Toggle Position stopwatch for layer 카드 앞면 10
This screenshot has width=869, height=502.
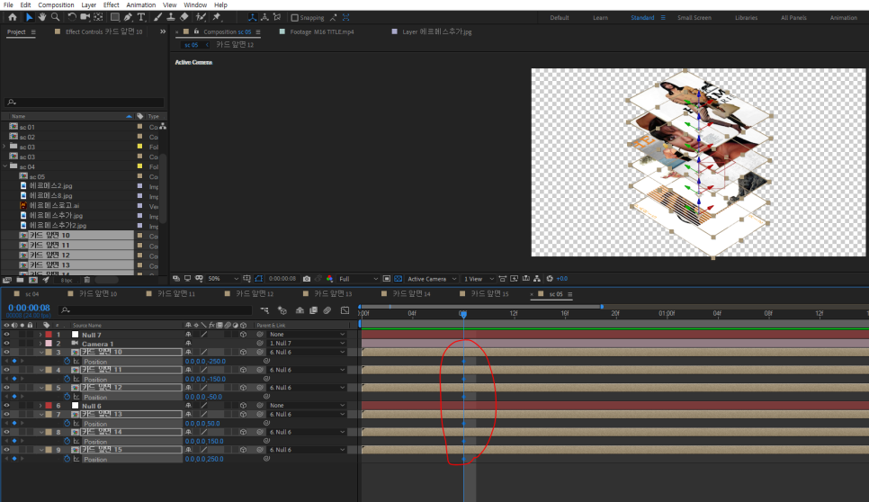67,362
